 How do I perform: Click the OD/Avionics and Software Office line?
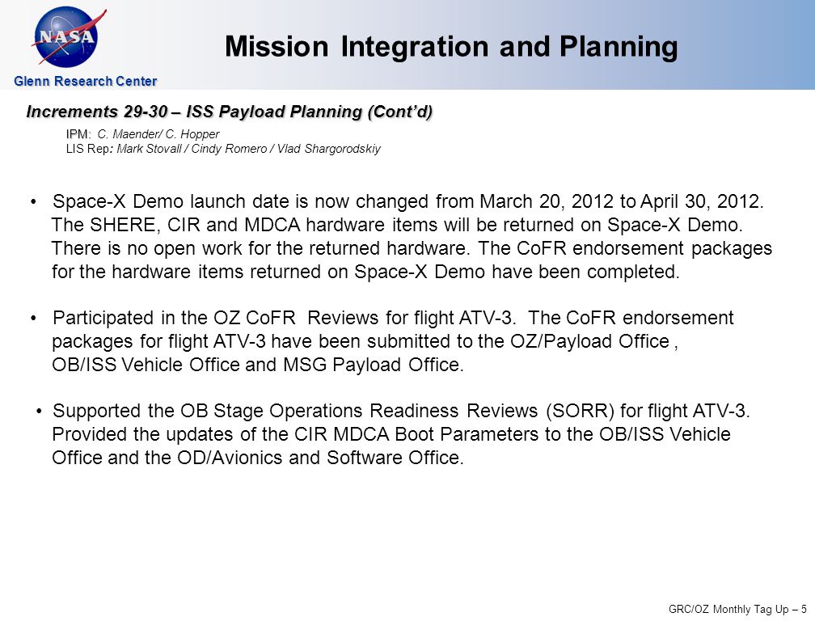click(257, 458)
